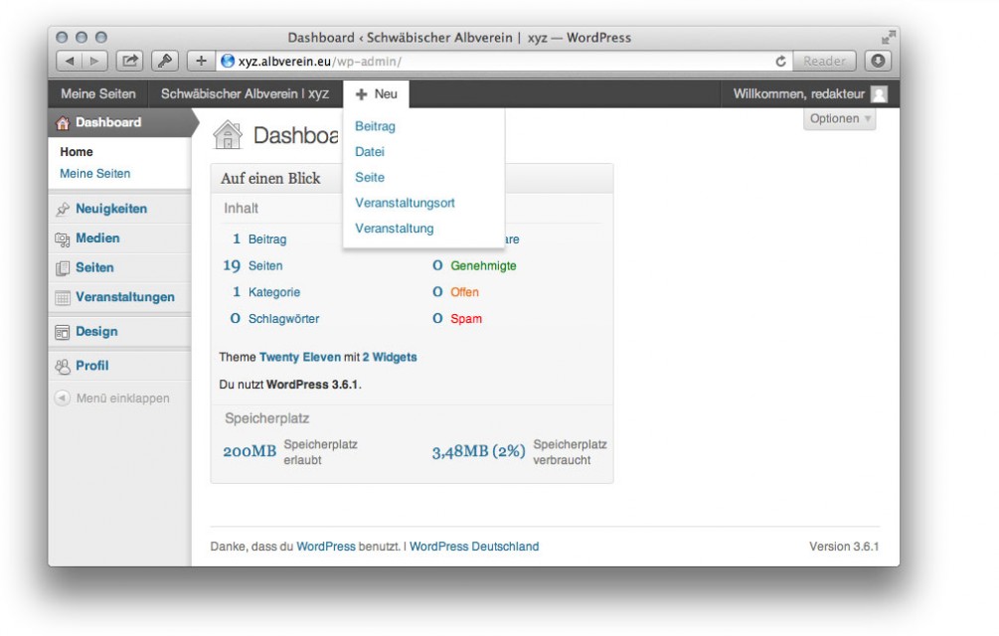This screenshot has height=636, width=999.
Task: Choose Datei from the Neu menu
Action: coord(370,151)
